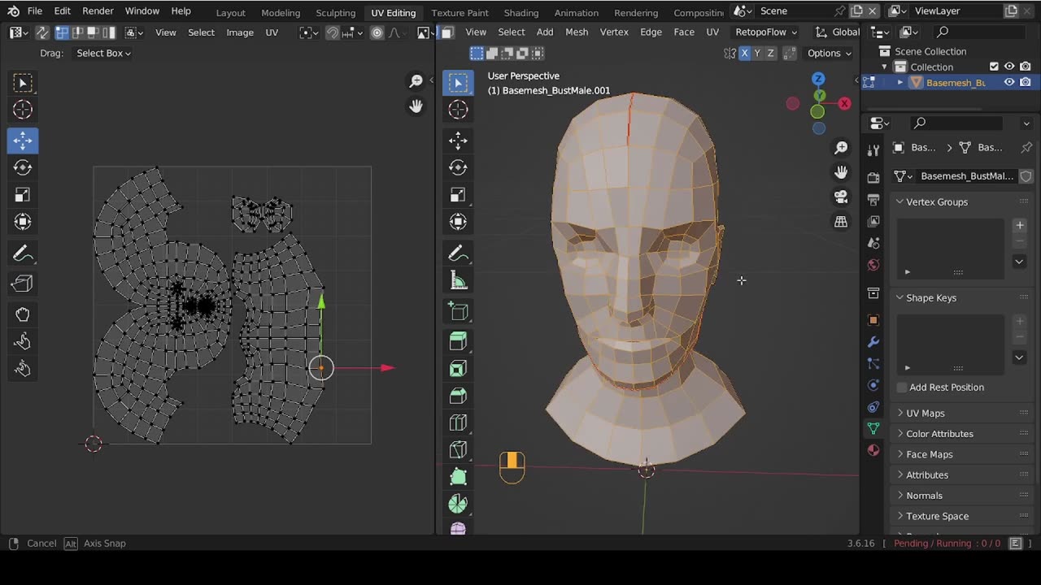This screenshot has height=585, width=1041.
Task: Open the Face menu in viewport header
Action: coord(684,32)
